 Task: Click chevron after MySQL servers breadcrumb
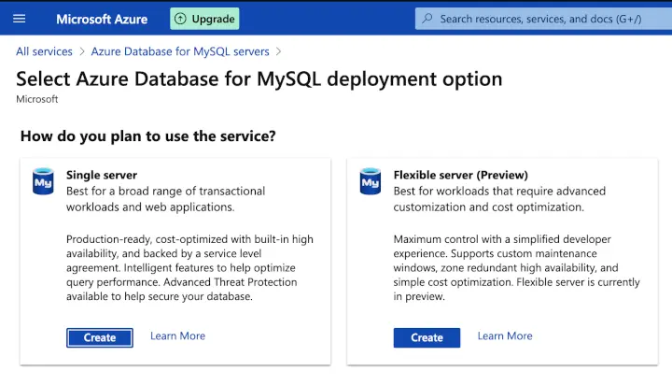tap(278, 51)
